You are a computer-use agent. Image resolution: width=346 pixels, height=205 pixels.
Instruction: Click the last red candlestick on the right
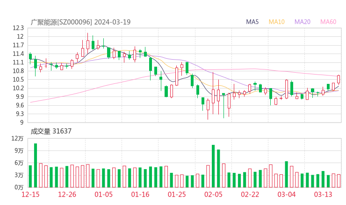(339, 79)
